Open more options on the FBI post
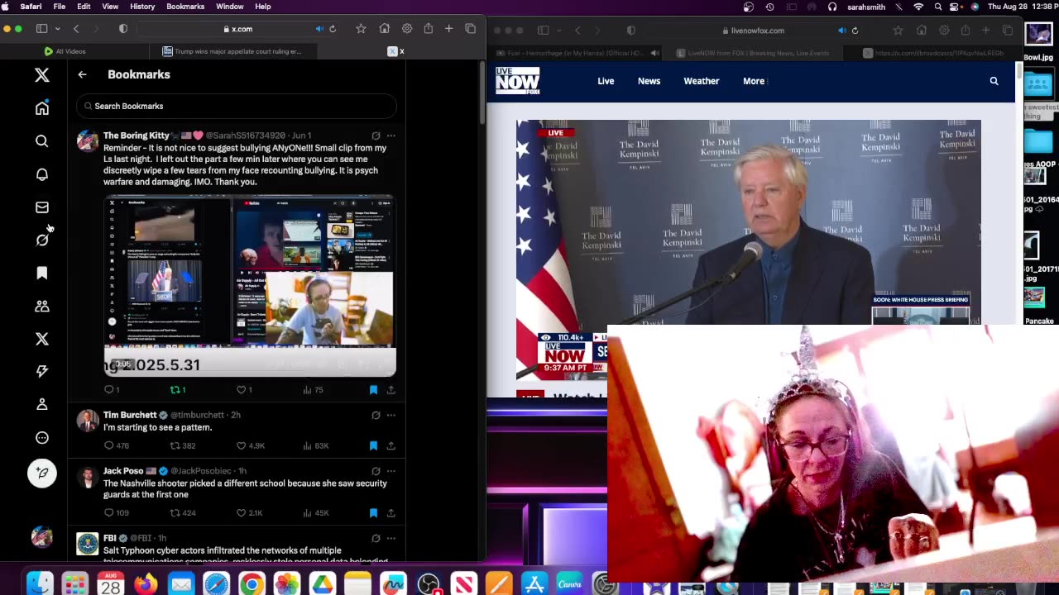1059x595 pixels. coord(391,538)
